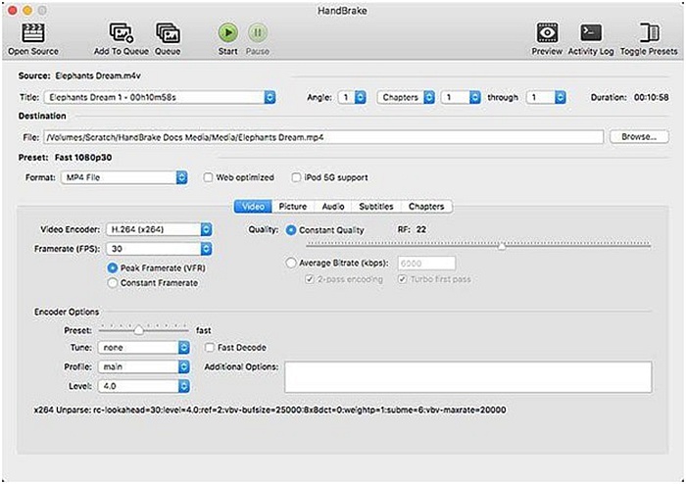
Task: Switch to the Audio tab
Action: (333, 207)
